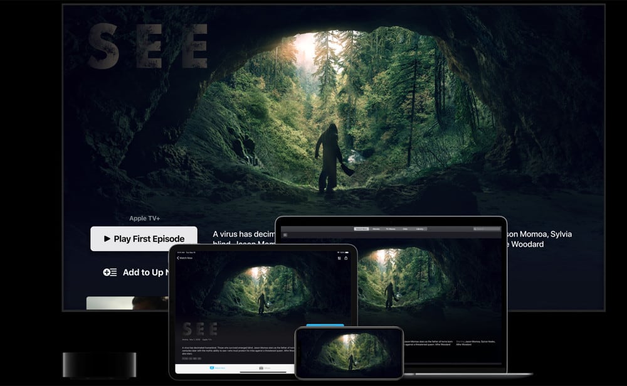
Task: Click the SEE title on the iPad
Action: click(x=200, y=329)
